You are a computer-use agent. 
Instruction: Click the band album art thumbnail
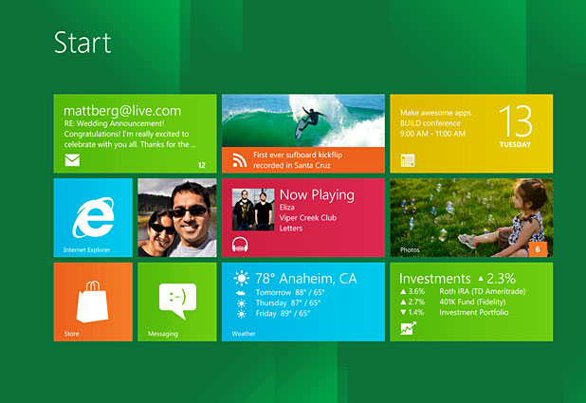coord(253,210)
